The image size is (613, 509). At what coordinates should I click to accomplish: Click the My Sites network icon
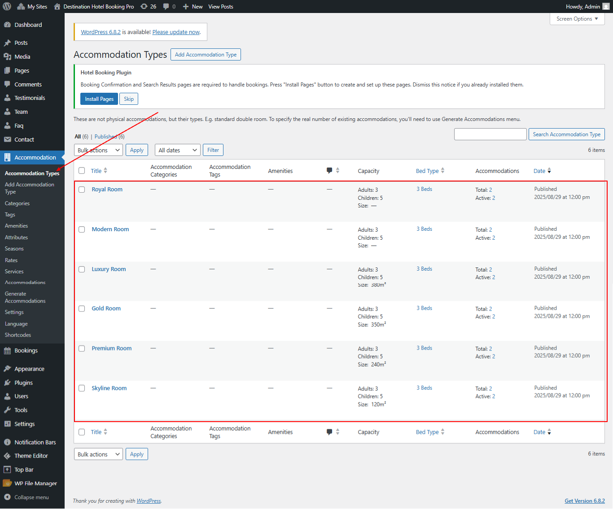tap(21, 6)
